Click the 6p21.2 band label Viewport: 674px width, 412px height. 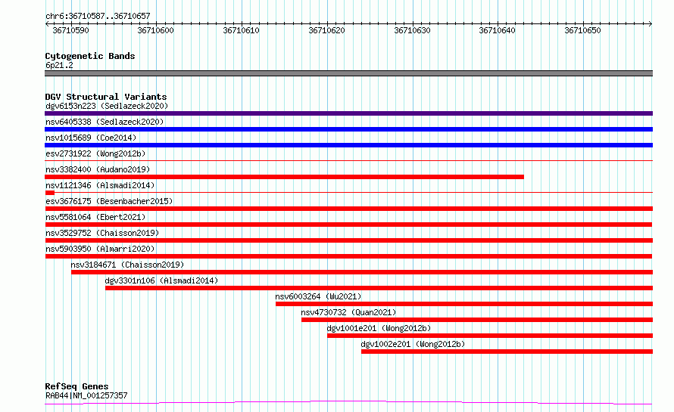pos(59,65)
